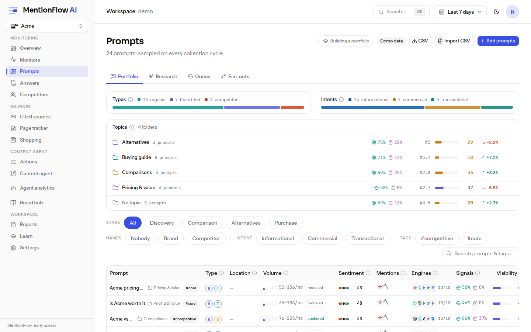This screenshot has height=332, width=531.
Task: Click the #core tag on is Acme worth it row
Action: point(191,303)
